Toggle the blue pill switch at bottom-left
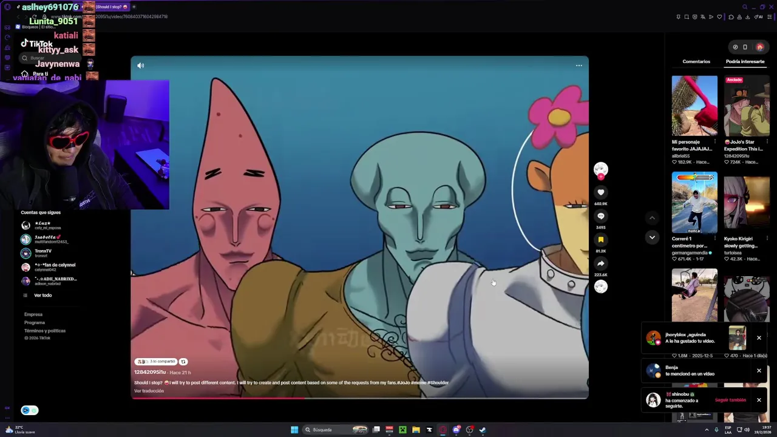The height and width of the screenshot is (437, 777). [30, 410]
